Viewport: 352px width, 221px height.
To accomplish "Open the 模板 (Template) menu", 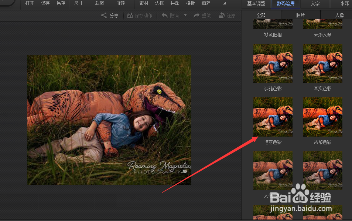I will click(190, 3).
